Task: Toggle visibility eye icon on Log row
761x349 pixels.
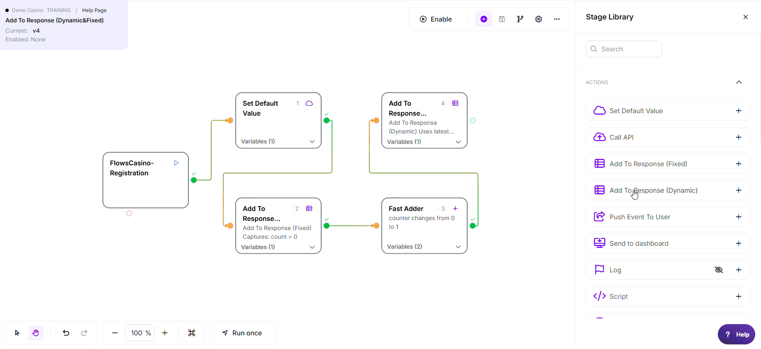Action: click(x=719, y=270)
